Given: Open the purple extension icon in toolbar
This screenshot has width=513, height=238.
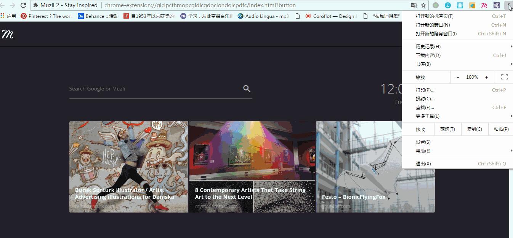Looking at the screenshot, I should (496, 5).
